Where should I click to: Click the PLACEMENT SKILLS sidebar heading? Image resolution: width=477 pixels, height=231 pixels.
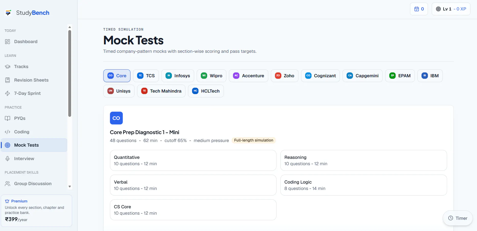tap(21, 172)
